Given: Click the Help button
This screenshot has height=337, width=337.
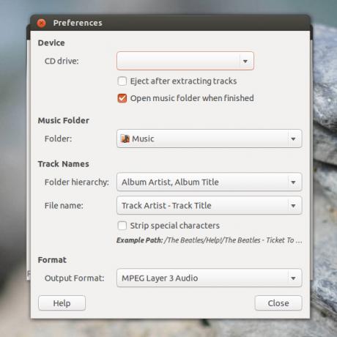Looking at the screenshot, I should pos(62,303).
